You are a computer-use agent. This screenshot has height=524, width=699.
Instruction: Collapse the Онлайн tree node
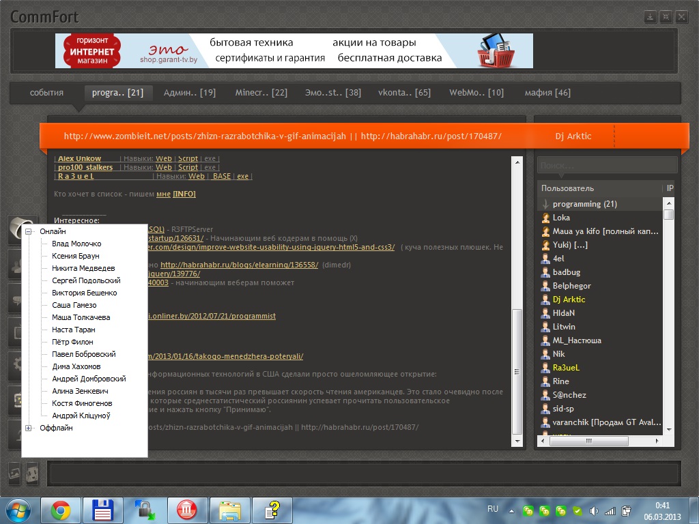(x=29, y=232)
